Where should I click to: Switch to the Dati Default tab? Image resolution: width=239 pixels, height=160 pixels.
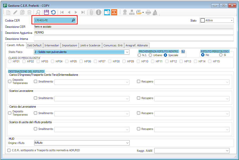coord(34,45)
